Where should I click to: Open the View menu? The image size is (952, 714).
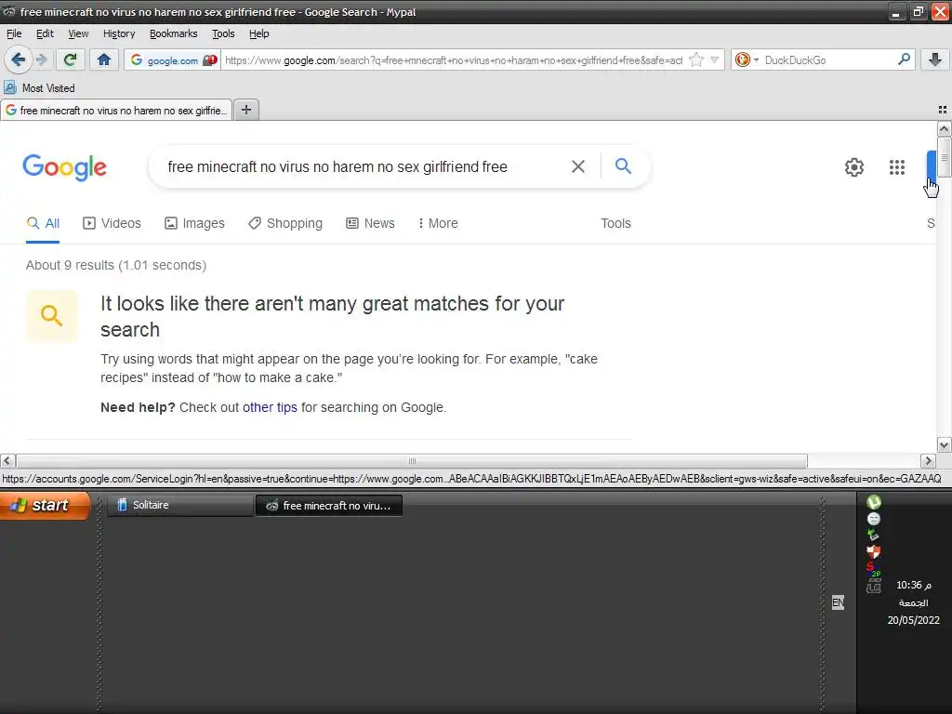[x=78, y=33]
